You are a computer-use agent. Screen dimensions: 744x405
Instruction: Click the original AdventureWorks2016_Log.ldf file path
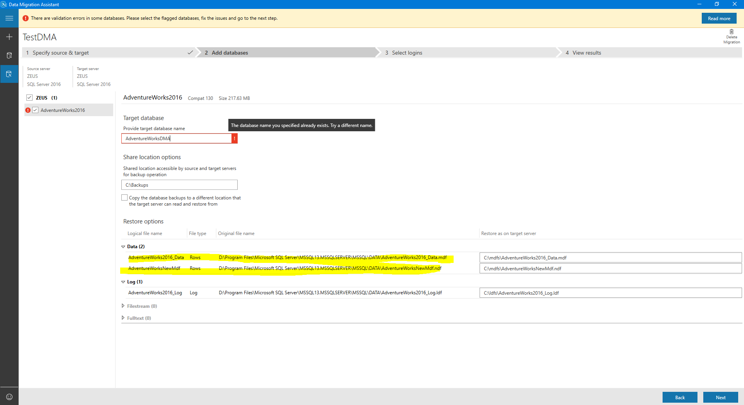(330, 293)
